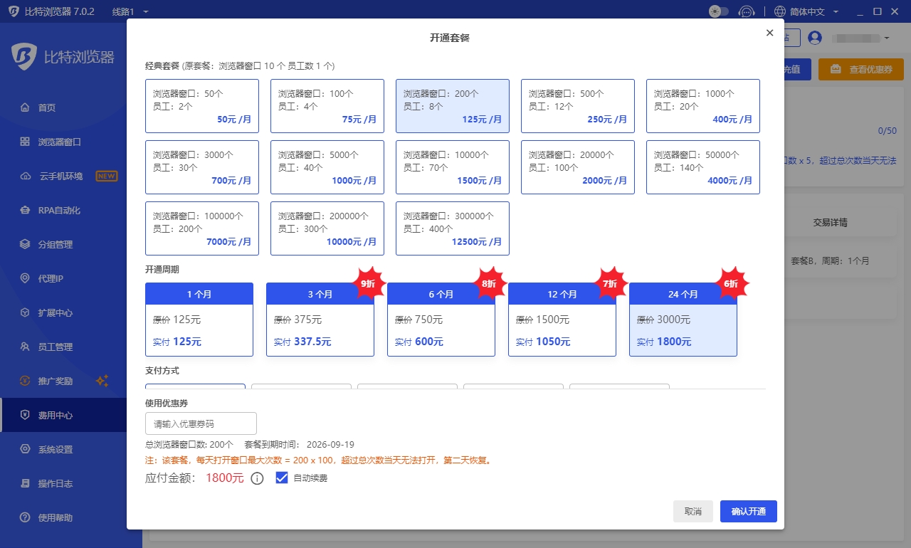
Task: Toggle the dark mode switch in title bar
Action: point(719,11)
